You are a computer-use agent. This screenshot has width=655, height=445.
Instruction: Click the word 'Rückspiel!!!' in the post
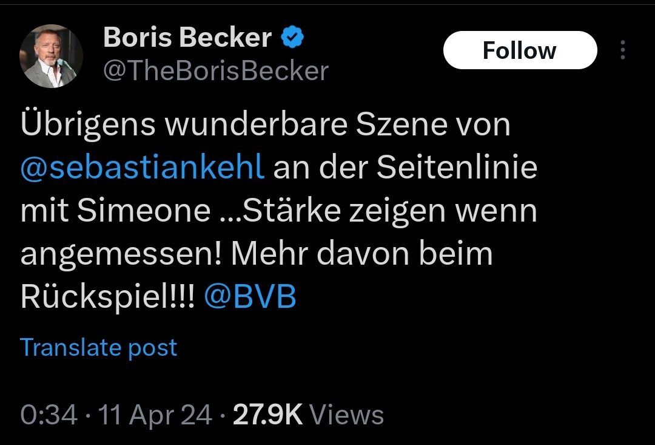107,296
